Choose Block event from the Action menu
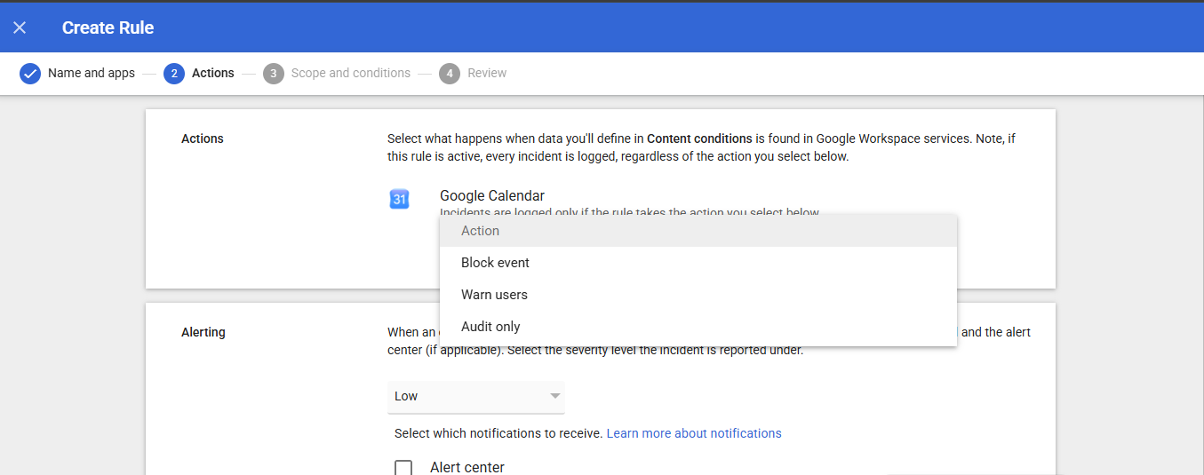1204x475 pixels. pyautogui.click(x=698, y=263)
